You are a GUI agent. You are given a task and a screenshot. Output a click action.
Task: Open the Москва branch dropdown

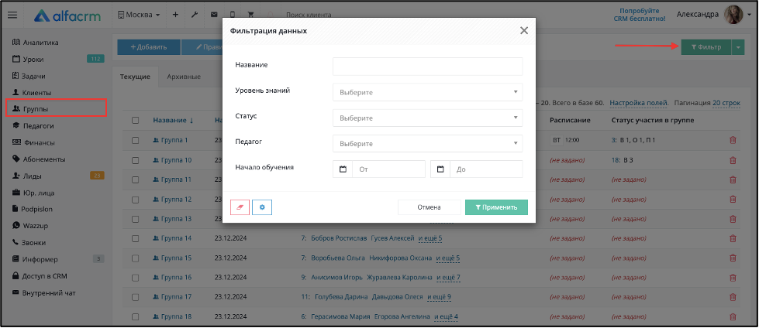pyautogui.click(x=139, y=15)
